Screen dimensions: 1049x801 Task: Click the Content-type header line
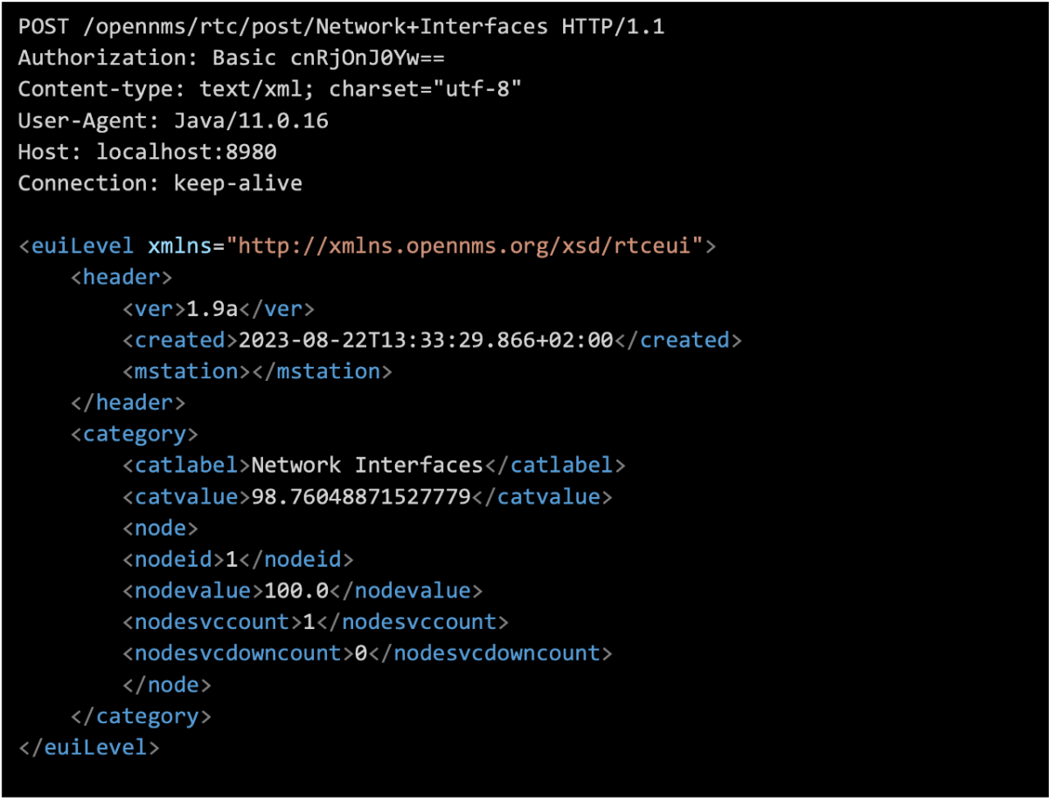coord(270,89)
